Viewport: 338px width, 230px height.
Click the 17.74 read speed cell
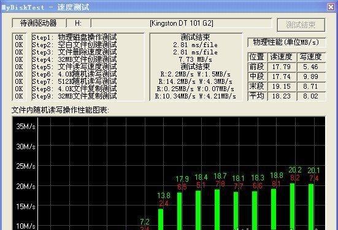[282, 76]
